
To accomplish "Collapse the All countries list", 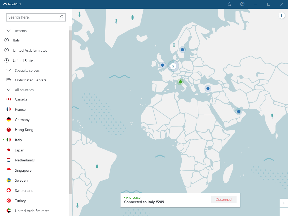I will (x=8, y=89).
